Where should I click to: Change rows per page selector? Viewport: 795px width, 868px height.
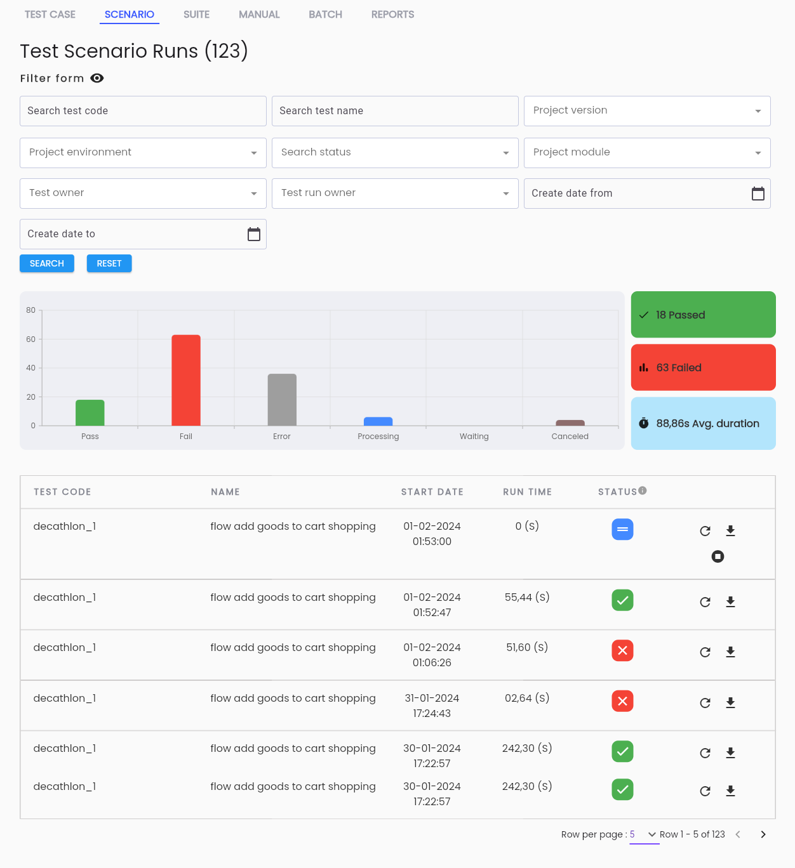coord(644,835)
